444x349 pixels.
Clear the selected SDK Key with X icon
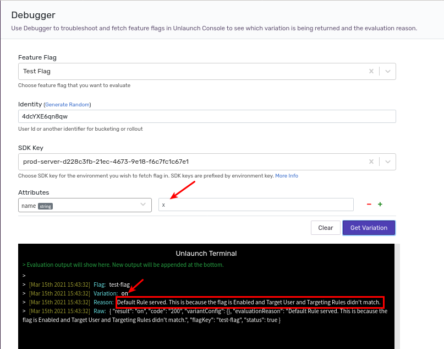[x=371, y=162]
